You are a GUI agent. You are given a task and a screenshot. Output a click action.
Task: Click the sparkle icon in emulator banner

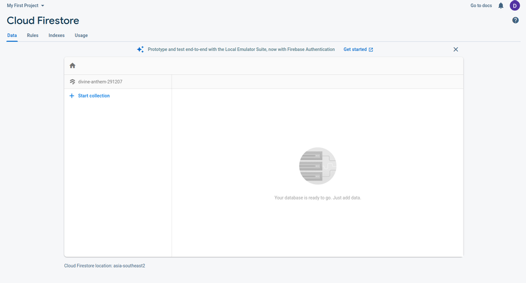[x=140, y=49]
